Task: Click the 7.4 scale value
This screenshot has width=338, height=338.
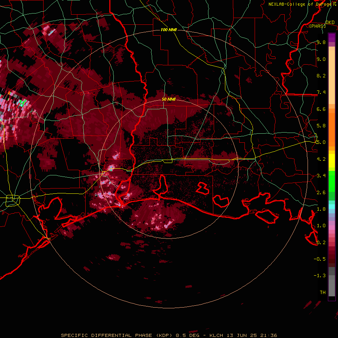Action: tap(321, 92)
